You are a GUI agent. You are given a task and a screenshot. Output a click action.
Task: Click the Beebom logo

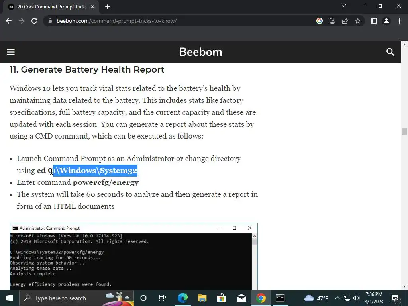pos(201,52)
